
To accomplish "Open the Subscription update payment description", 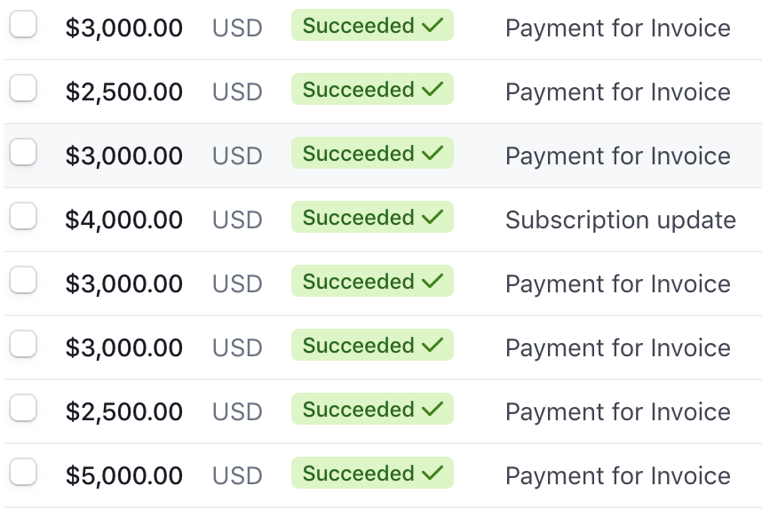I will (x=621, y=220).
